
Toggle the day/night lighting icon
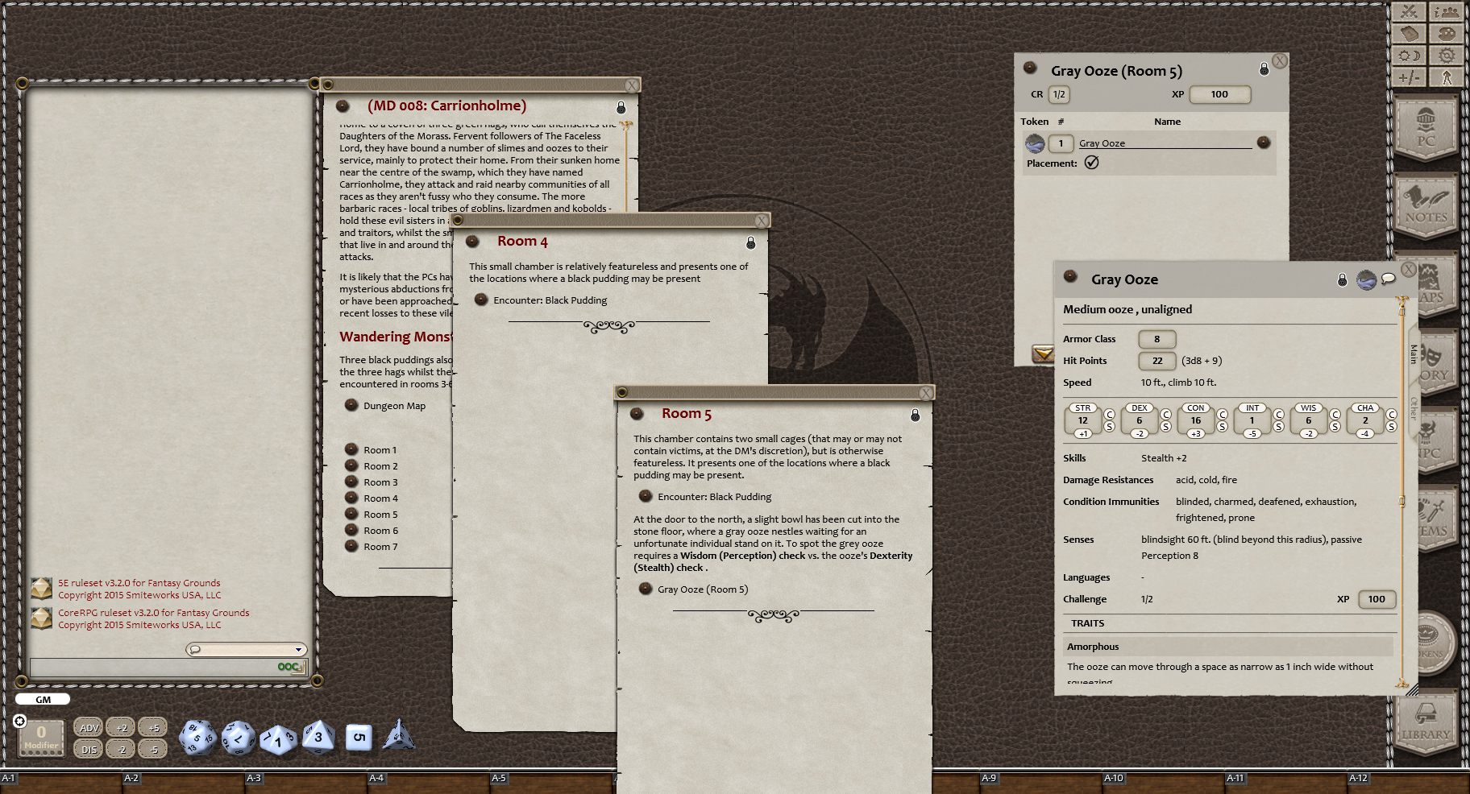click(1409, 55)
